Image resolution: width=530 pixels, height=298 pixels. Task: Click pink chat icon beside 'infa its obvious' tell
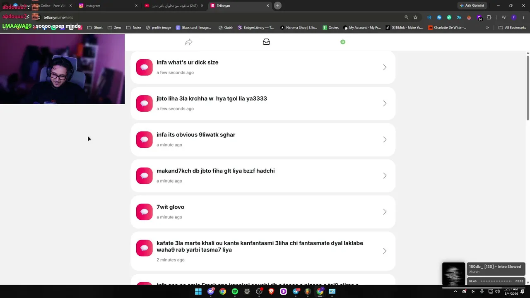(145, 139)
